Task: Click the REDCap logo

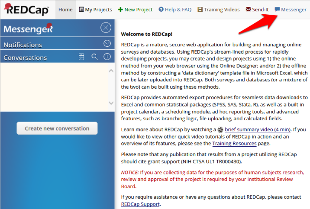Action: [25, 9]
